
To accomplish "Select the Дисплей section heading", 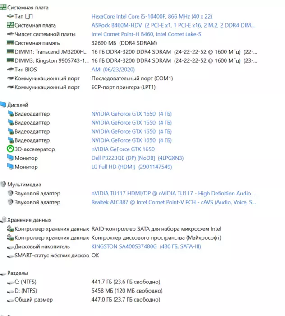I will coord(18,105).
